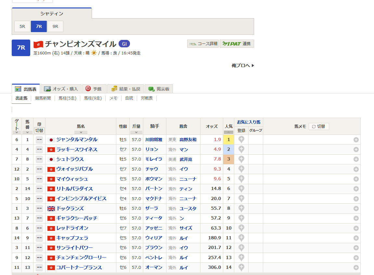Set prediction mark for ジャンタルマンタル
This screenshot has height=275, width=374.
[x=39, y=140]
